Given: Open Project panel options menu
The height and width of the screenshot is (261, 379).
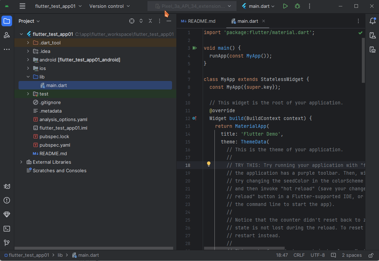Looking at the screenshot, I should (160, 21).
